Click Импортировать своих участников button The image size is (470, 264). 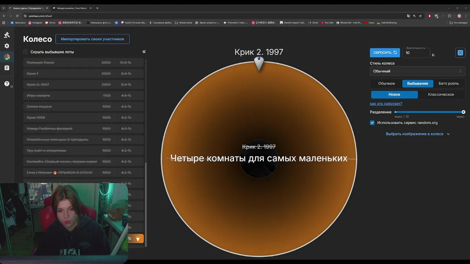pos(93,39)
